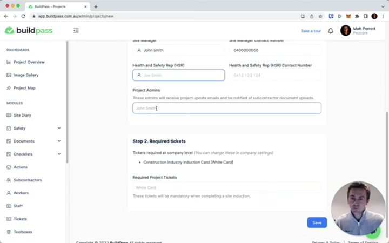Expand the Documents submenu chevron
Screen dimensions: 389x243
59,141
